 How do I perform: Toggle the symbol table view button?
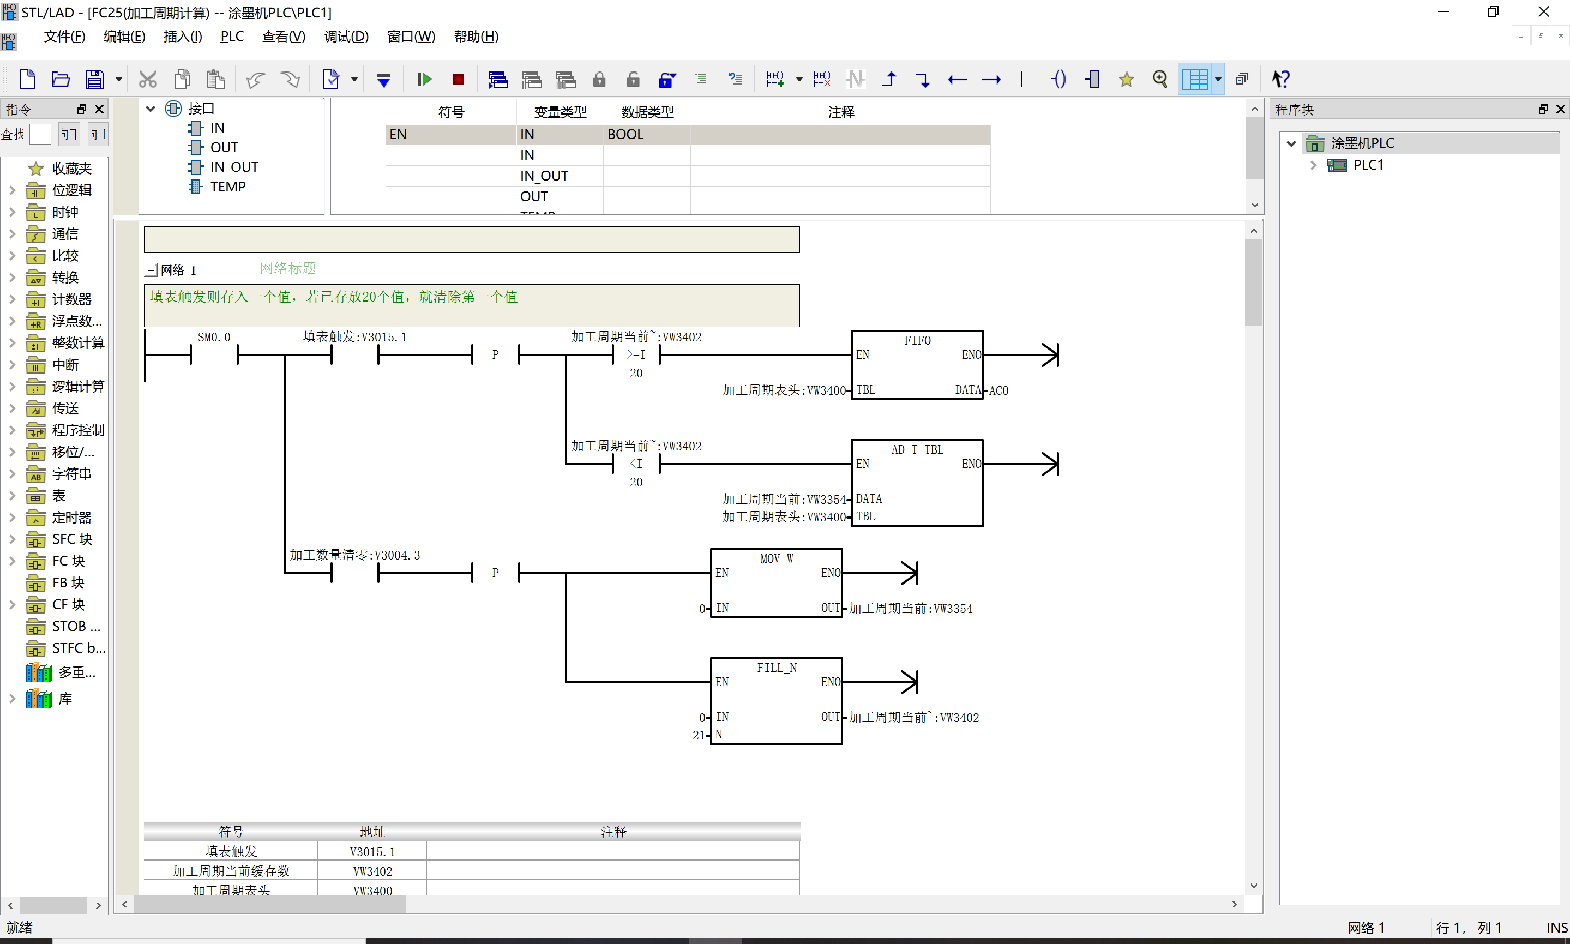click(x=1195, y=80)
